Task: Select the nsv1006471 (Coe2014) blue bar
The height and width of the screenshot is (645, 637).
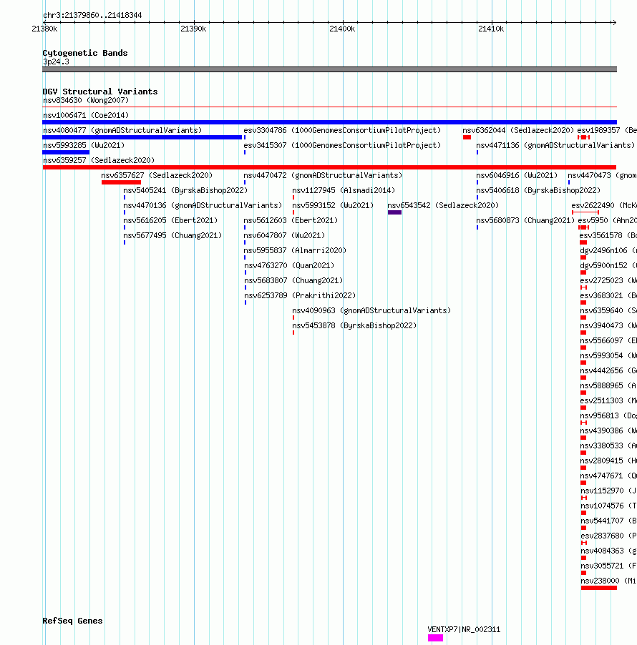Action: pyautogui.click(x=329, y=122)
